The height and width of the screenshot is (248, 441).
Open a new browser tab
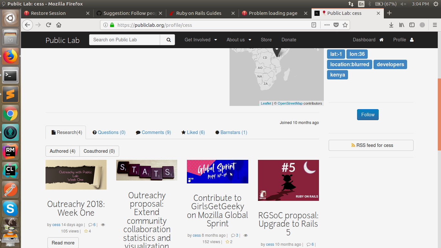389,13
